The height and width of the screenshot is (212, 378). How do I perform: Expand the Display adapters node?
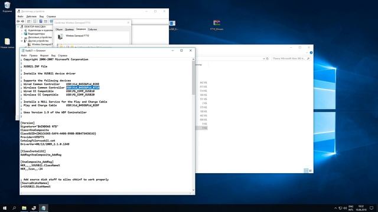pos(22,34)
